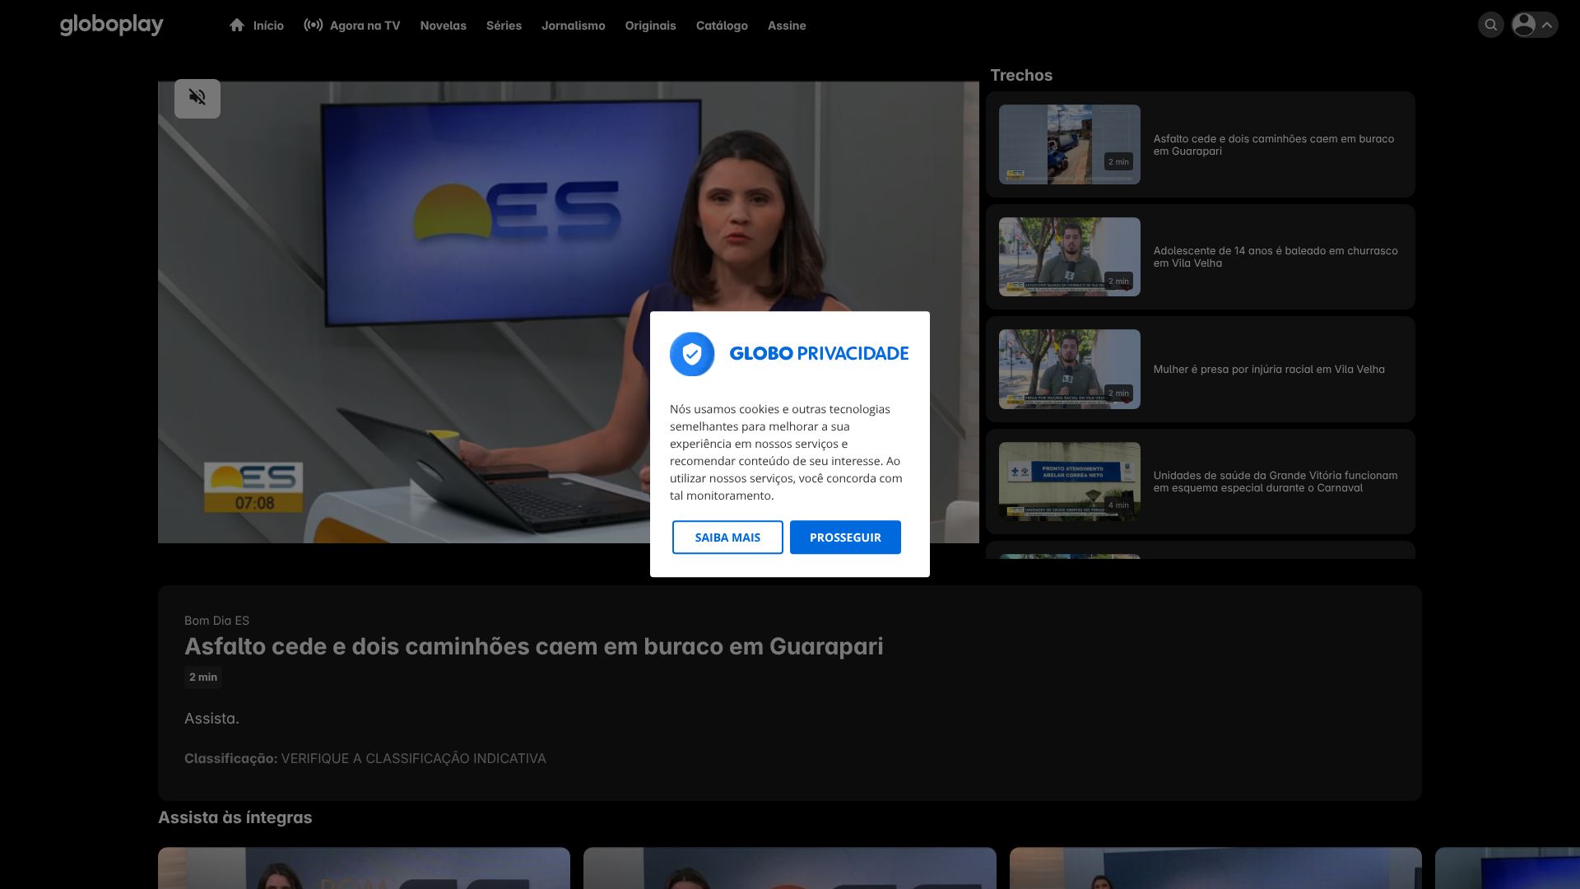Click the home icon beside Início

pos(237,25)
